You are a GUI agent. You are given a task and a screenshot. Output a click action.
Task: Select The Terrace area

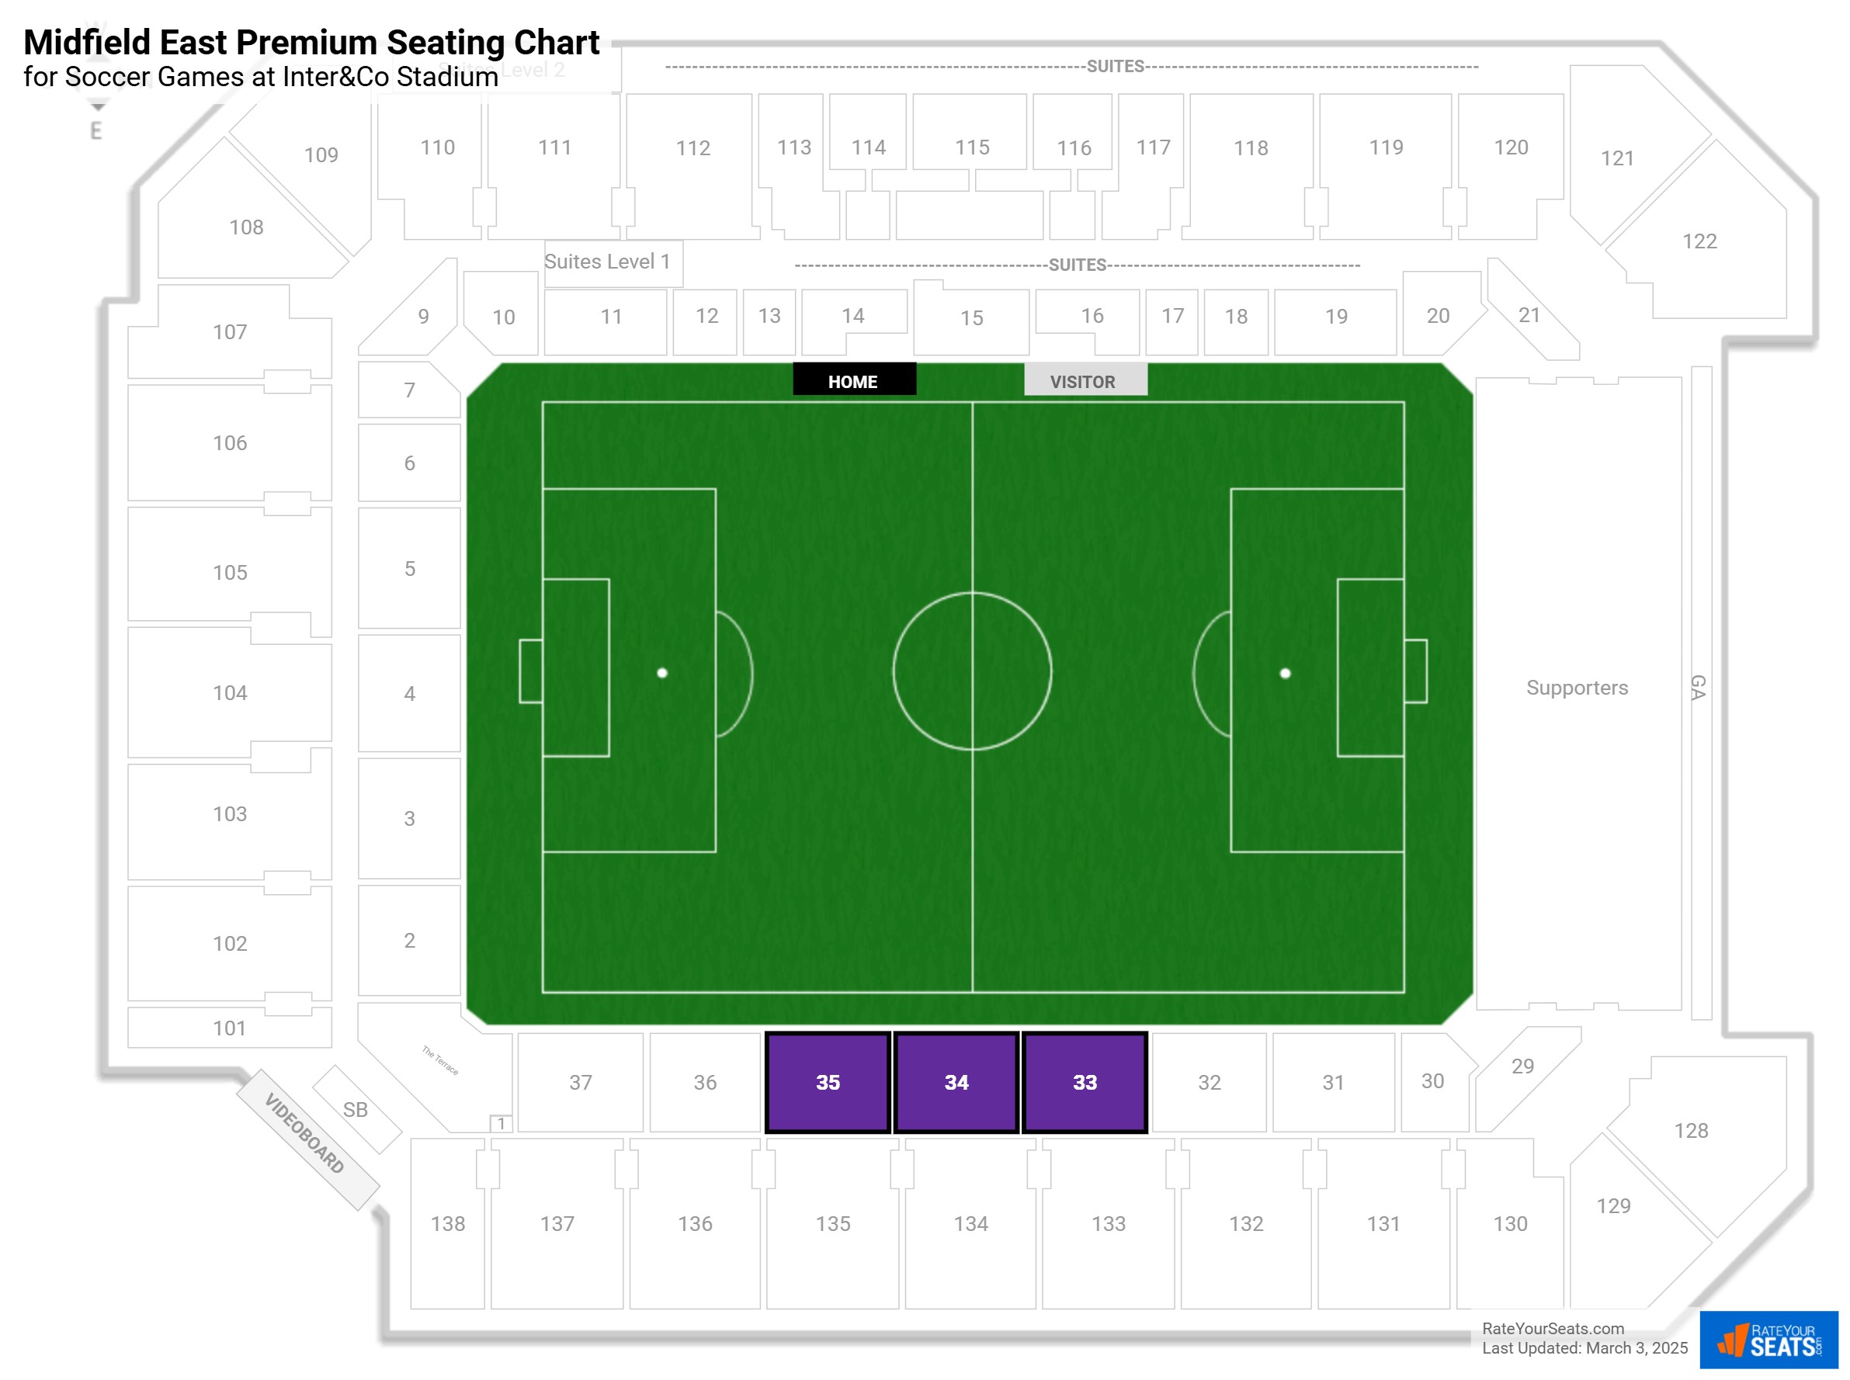click(x=439, y=1063)
